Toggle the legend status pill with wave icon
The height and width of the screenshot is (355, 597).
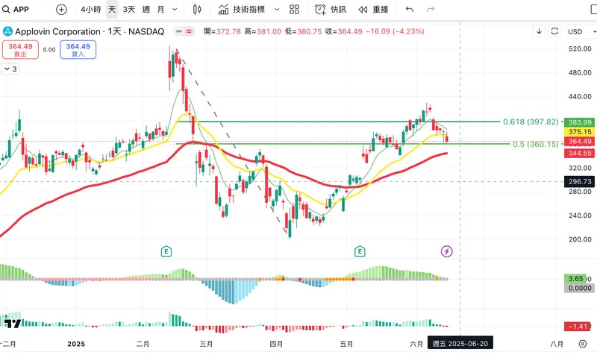184,31
